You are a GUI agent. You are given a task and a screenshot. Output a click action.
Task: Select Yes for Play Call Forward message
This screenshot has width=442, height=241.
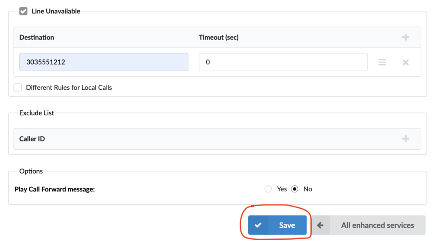268,189
